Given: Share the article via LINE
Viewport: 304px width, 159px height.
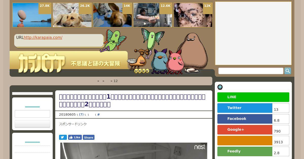Looking at the screenshot, I should tap(253, 97).
